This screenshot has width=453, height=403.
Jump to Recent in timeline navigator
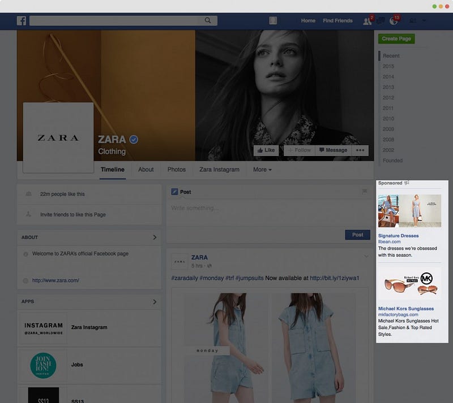tap(391, 56)
